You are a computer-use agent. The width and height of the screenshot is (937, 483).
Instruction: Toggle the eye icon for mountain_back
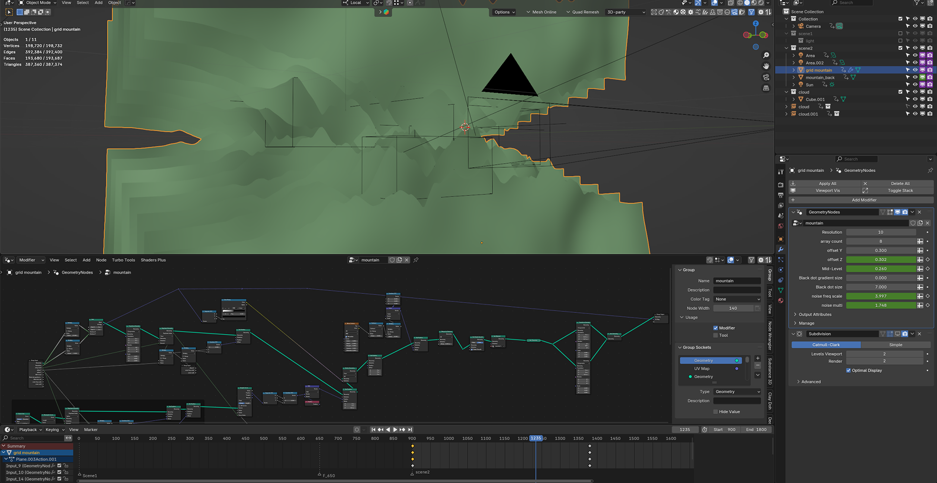[x=915, y=77]
